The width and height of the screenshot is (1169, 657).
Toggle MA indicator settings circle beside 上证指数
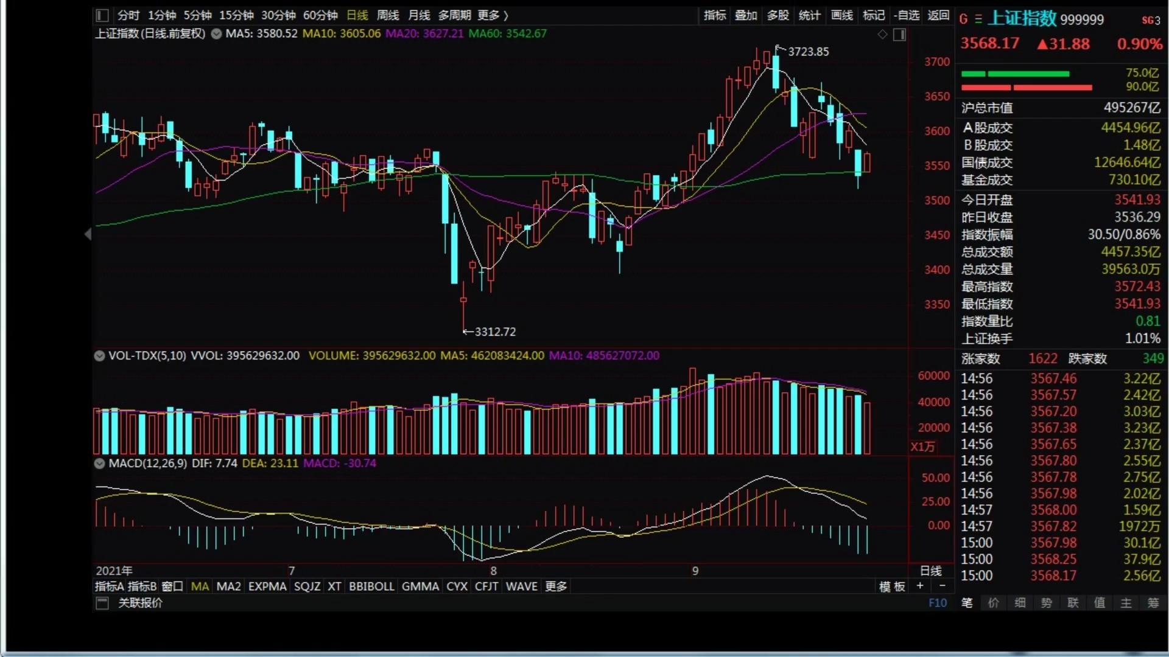(x=216, y=34)
